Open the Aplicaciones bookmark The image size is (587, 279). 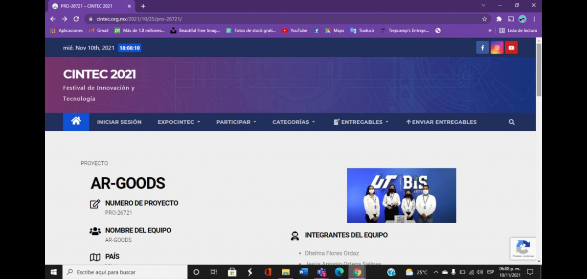coord(67,30)
